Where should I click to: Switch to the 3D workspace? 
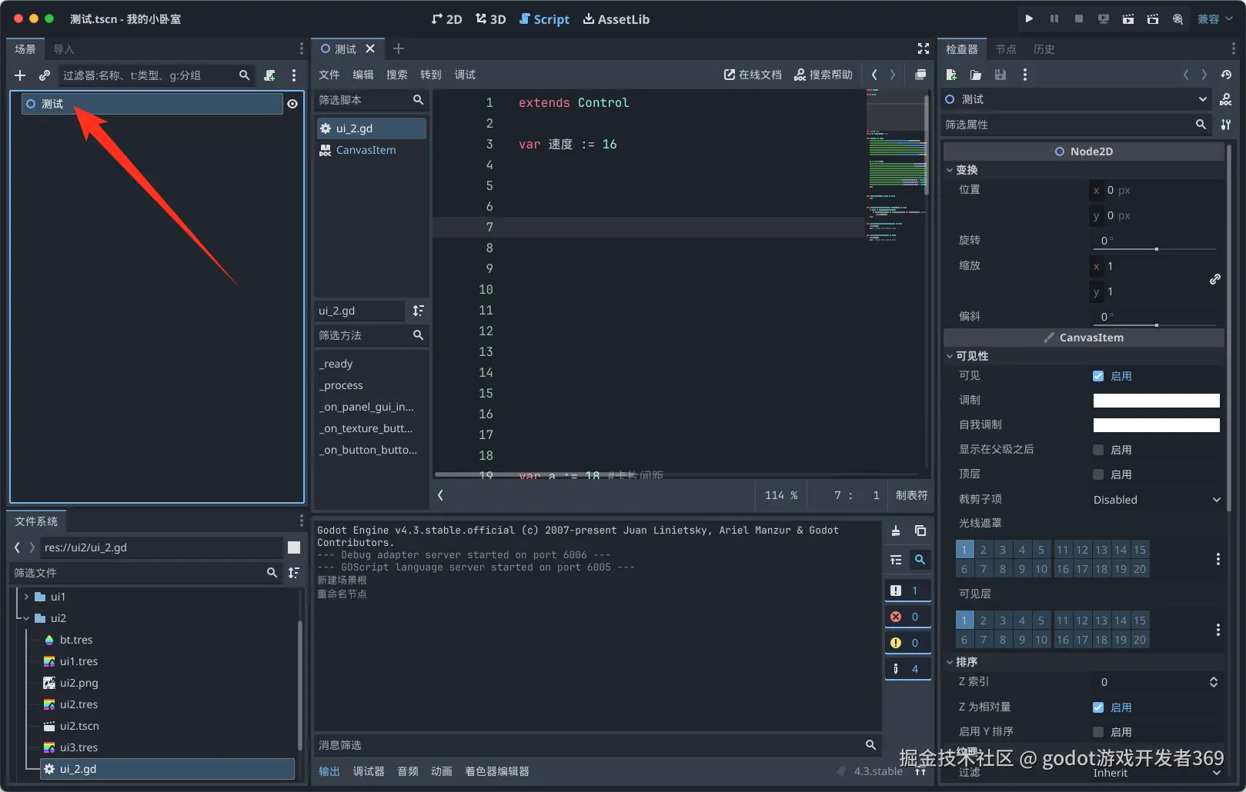click(491, 19)
